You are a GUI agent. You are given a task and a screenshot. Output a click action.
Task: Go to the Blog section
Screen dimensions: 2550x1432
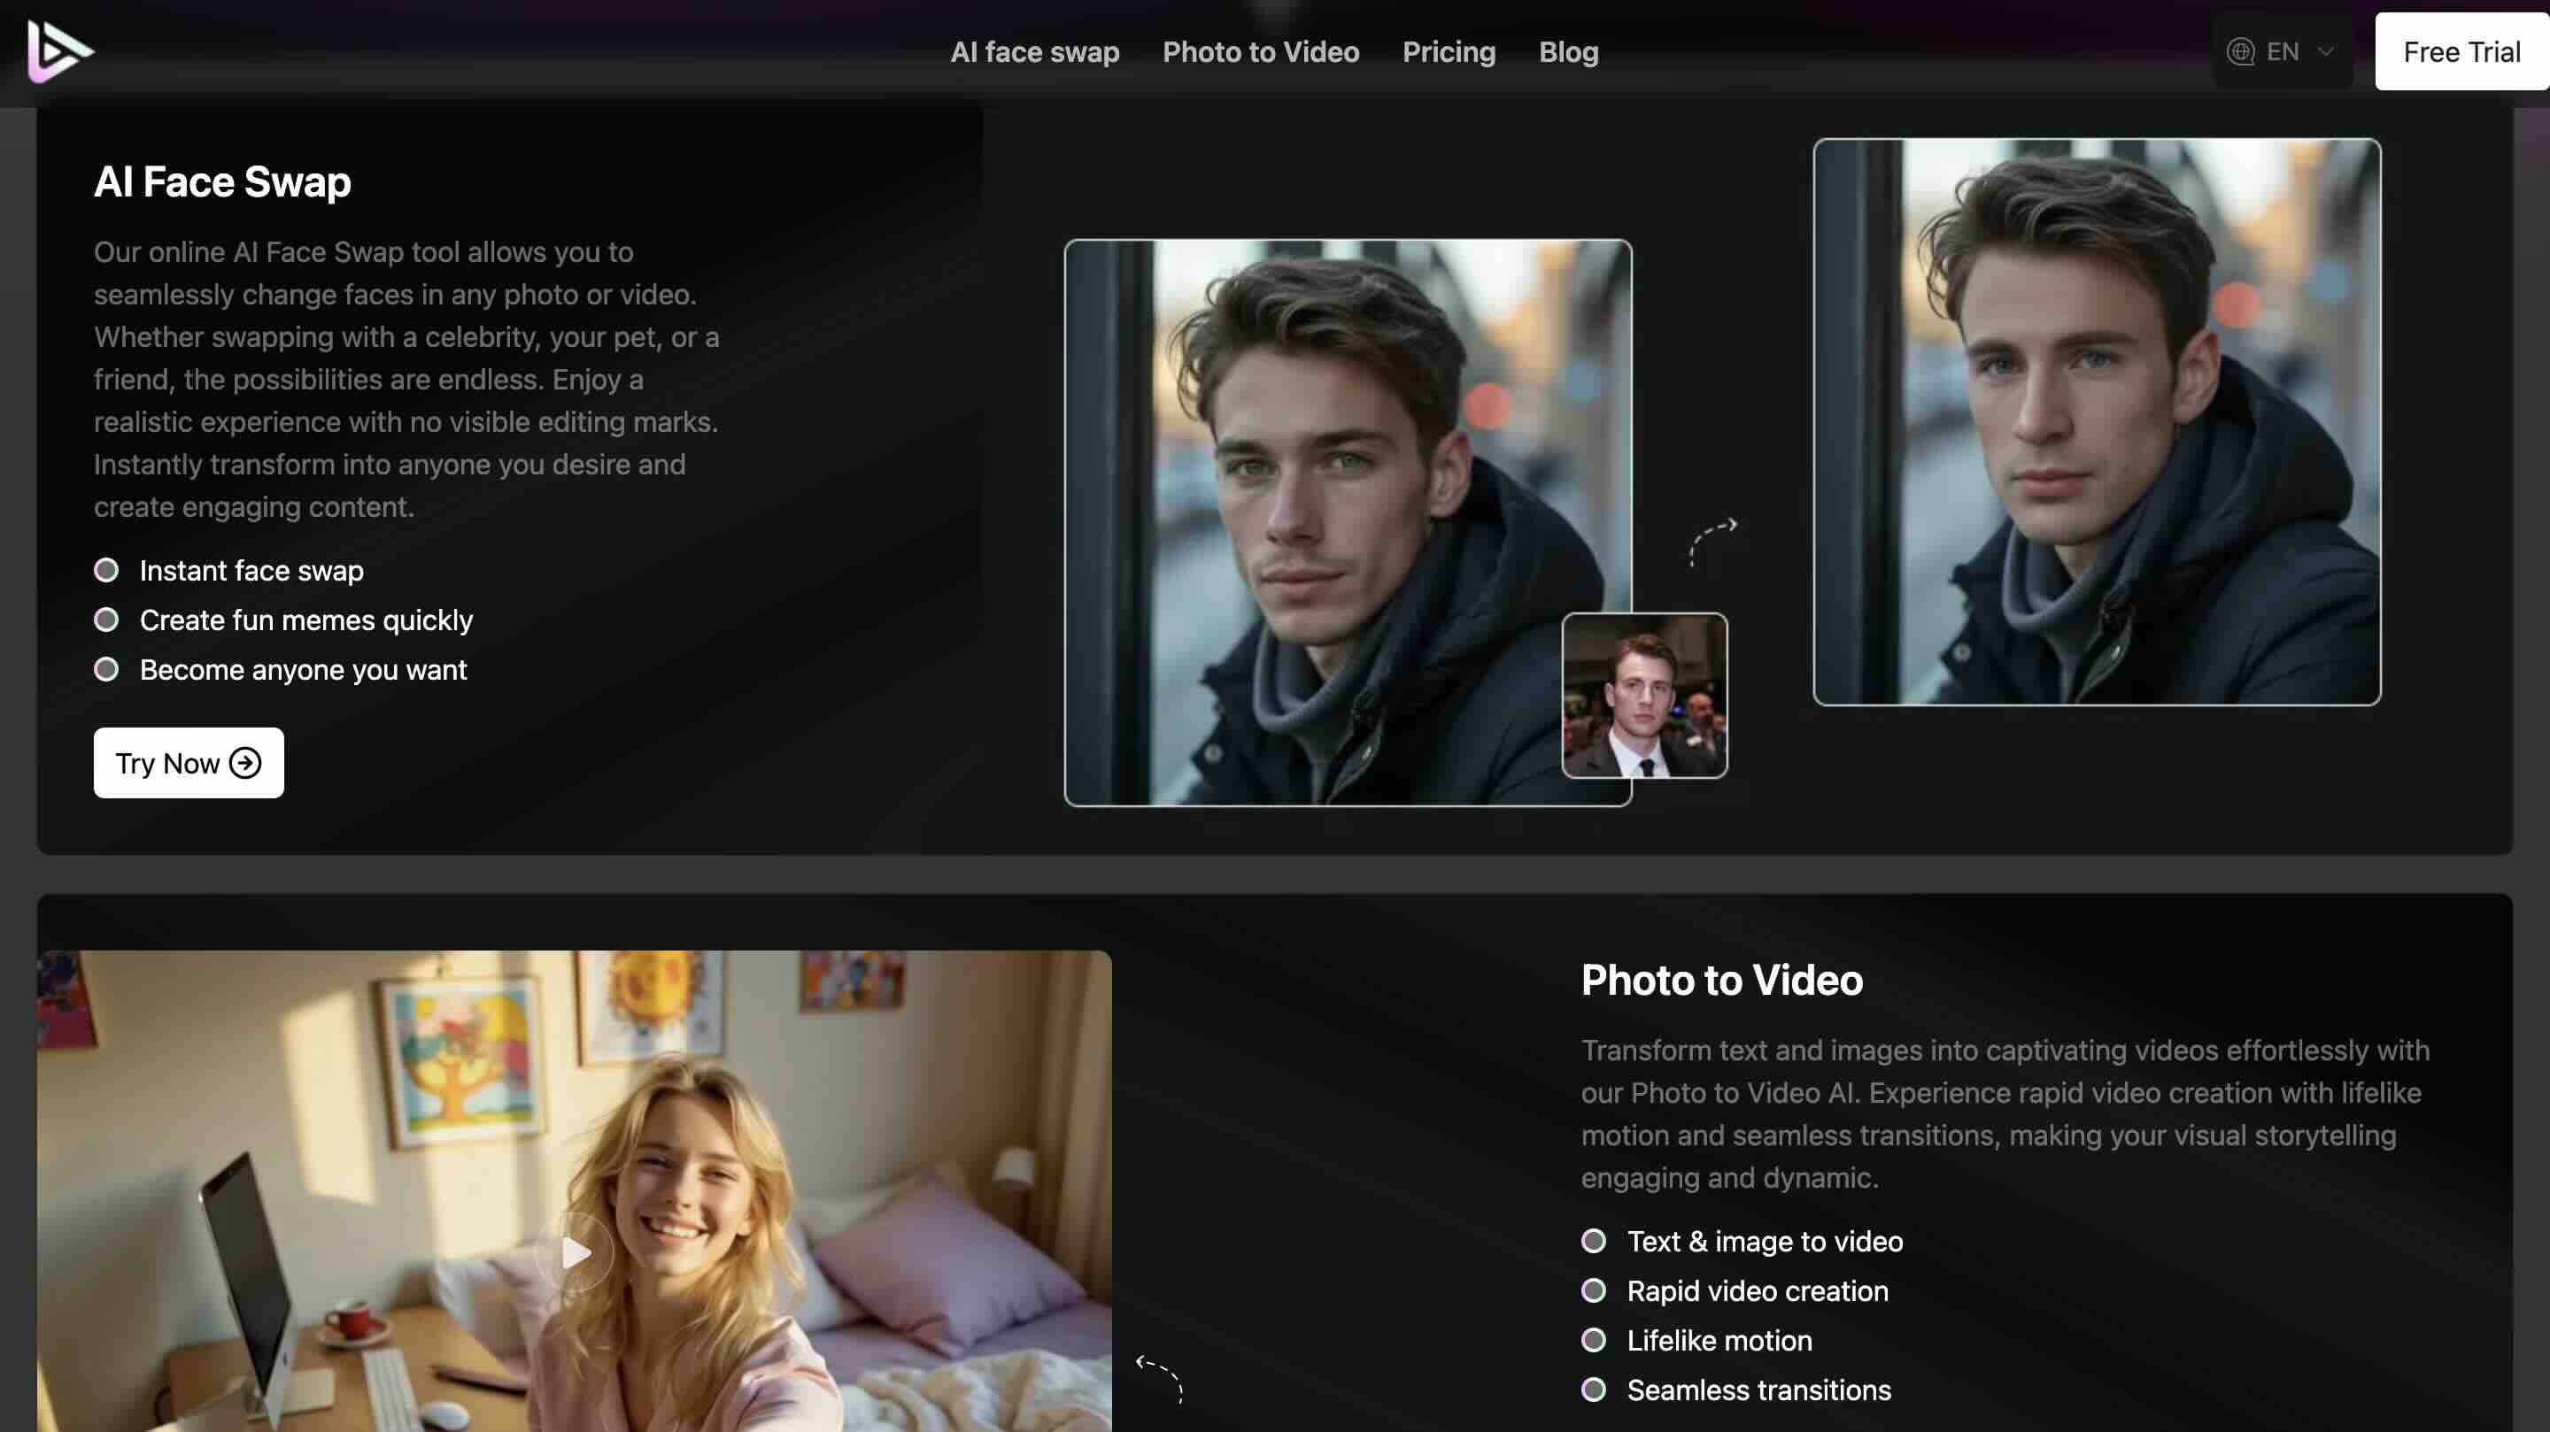click(x=1568, y=52)
